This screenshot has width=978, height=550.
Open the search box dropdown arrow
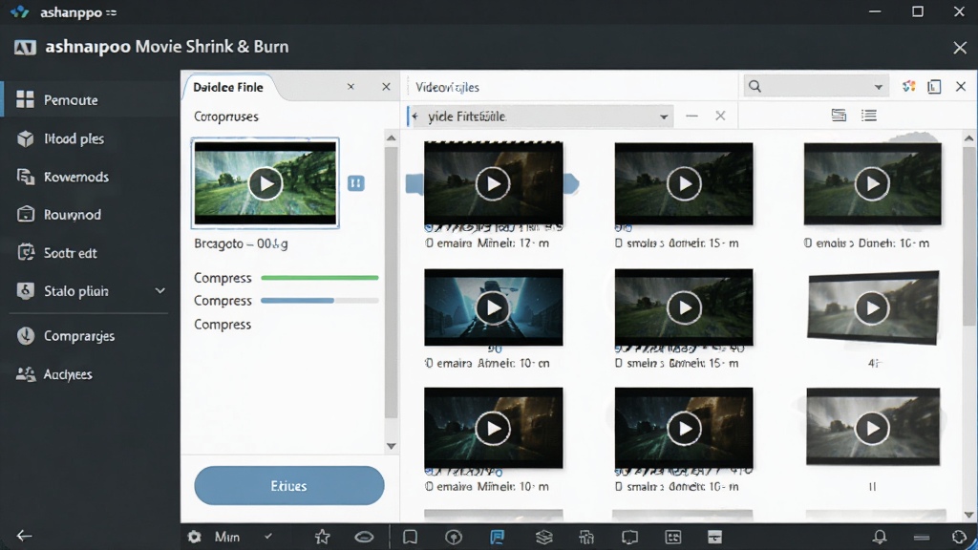(879, 87)
